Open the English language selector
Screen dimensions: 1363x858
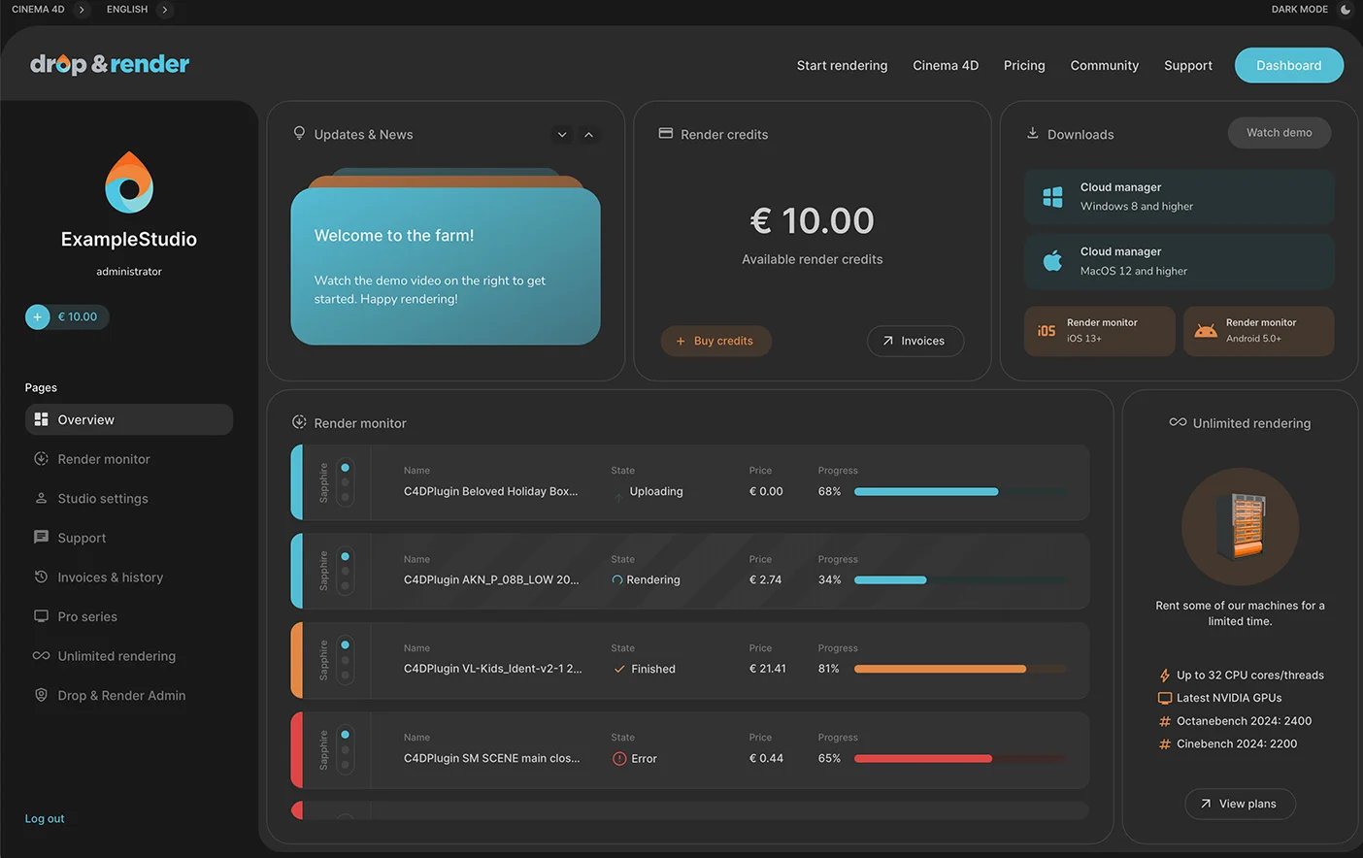165,10
